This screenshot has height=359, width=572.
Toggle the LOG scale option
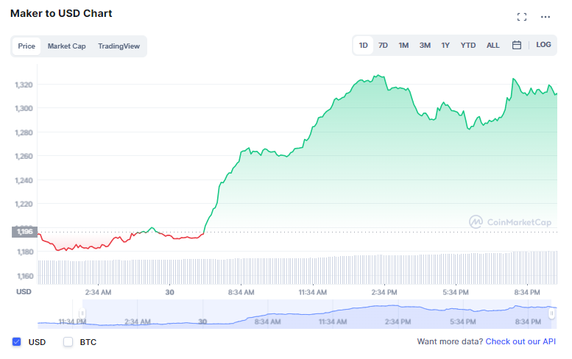click(543, 45)
